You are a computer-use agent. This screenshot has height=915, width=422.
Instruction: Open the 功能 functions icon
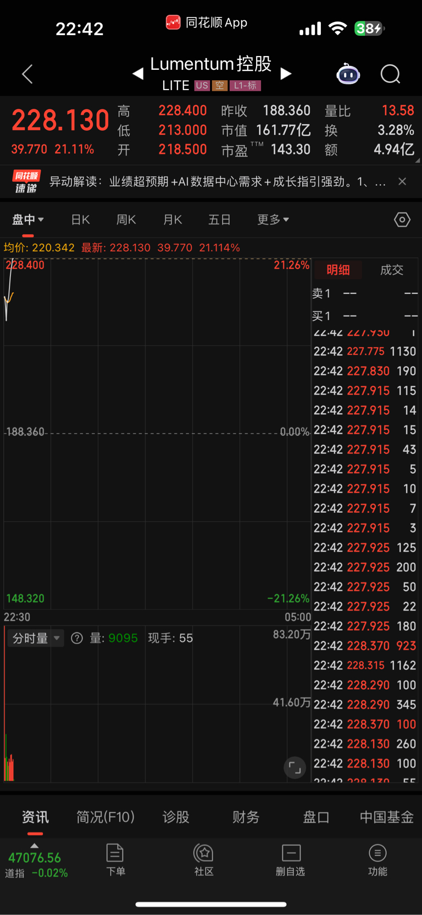coord(377,860)
